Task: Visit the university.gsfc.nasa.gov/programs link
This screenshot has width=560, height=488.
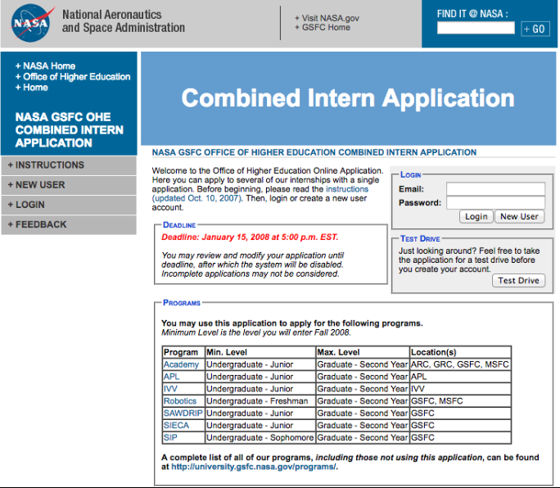Action: click(x=254, y=467)
